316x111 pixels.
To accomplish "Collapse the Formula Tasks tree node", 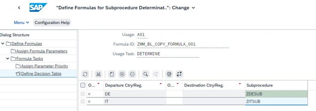I will pos(8,59).
